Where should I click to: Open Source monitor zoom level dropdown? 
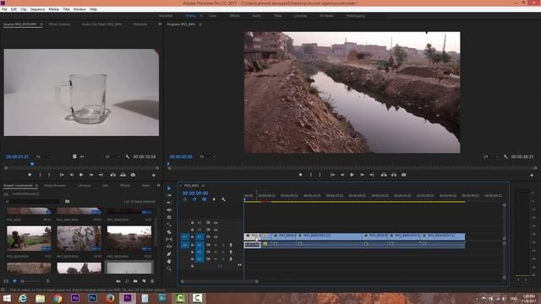(x=44, y=157)
